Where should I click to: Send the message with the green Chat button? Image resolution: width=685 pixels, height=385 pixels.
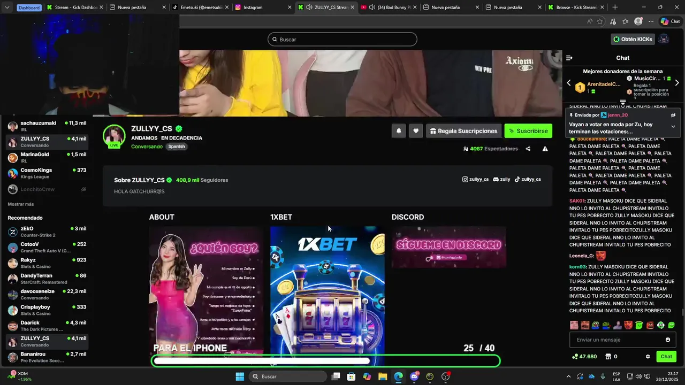[x=666, y=357]
